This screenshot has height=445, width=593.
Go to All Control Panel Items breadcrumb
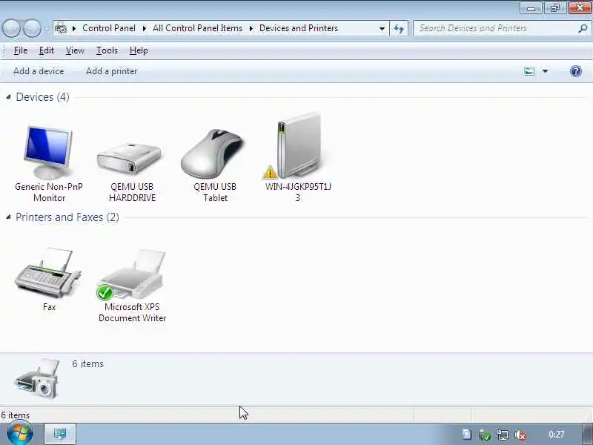(x=197, y=28)
